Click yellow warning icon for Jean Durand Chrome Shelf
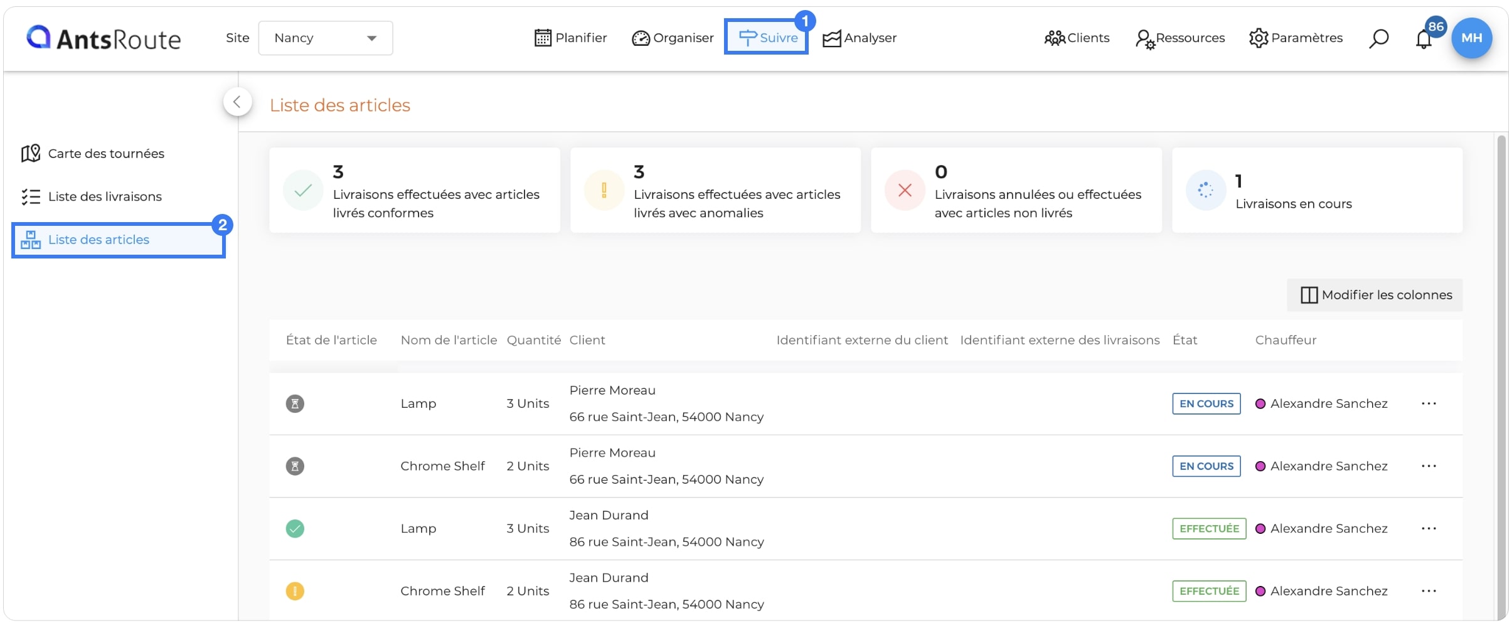This screenshot has width=1512, height=628. (295, 591)
